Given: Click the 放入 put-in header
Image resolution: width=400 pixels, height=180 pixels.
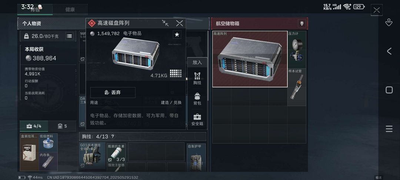Looking at the screenshot, I should [x=197, y=63].
